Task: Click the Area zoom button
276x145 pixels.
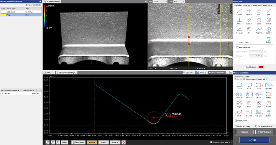Action: tap(78, 142)
